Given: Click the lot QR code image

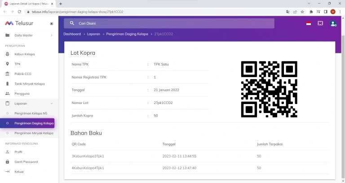Looking at the screenshot, I should 269,89.
